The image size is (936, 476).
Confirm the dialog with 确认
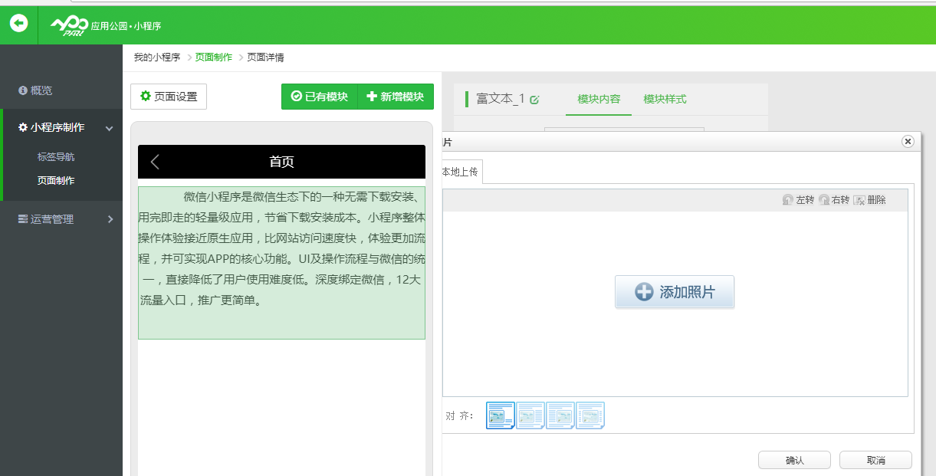(794, 460)
